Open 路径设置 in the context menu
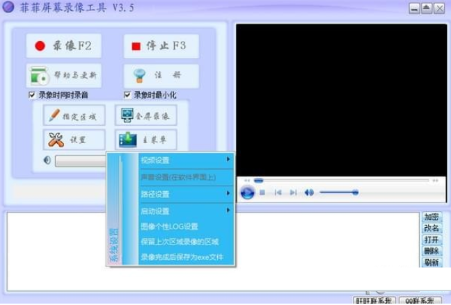The width and height of the screenshot is (451, 305). [186, 194]
